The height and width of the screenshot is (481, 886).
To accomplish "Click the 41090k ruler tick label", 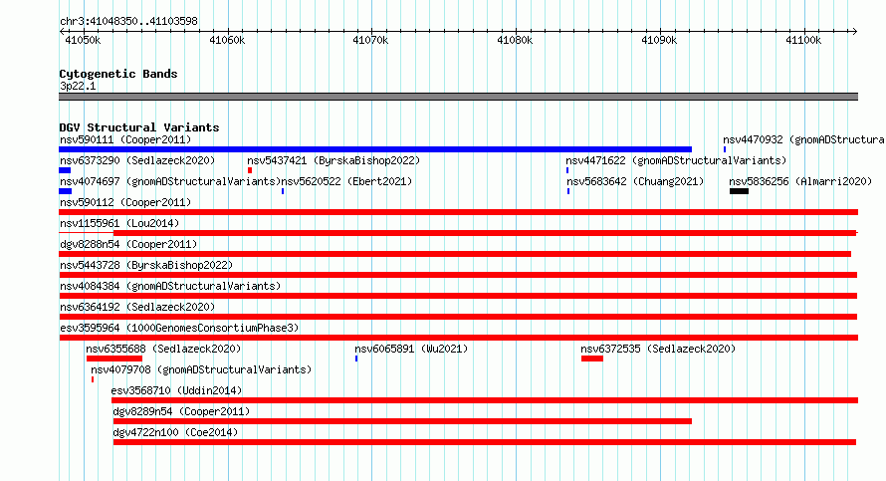I will (659, 40).
